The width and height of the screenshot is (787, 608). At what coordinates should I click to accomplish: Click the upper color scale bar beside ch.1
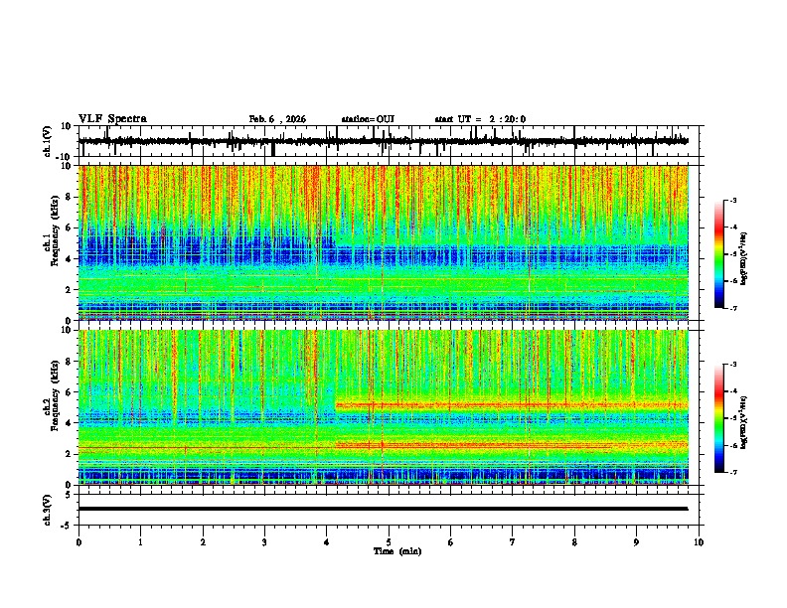point(719,254)
